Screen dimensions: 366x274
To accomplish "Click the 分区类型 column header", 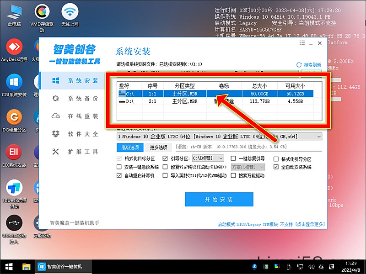I will (185, 86).
